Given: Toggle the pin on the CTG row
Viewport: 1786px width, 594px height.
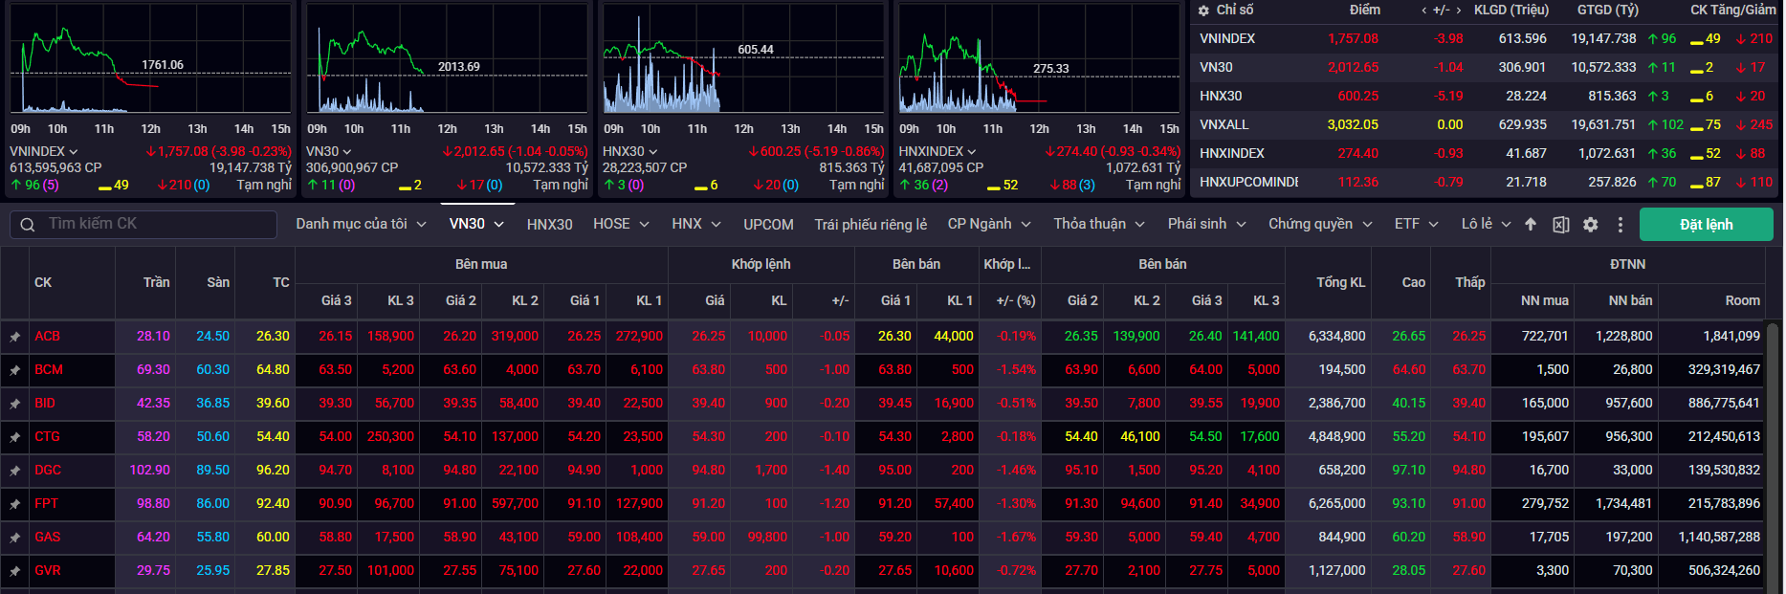Looking at the screenshot, I should tap(15, 437).
